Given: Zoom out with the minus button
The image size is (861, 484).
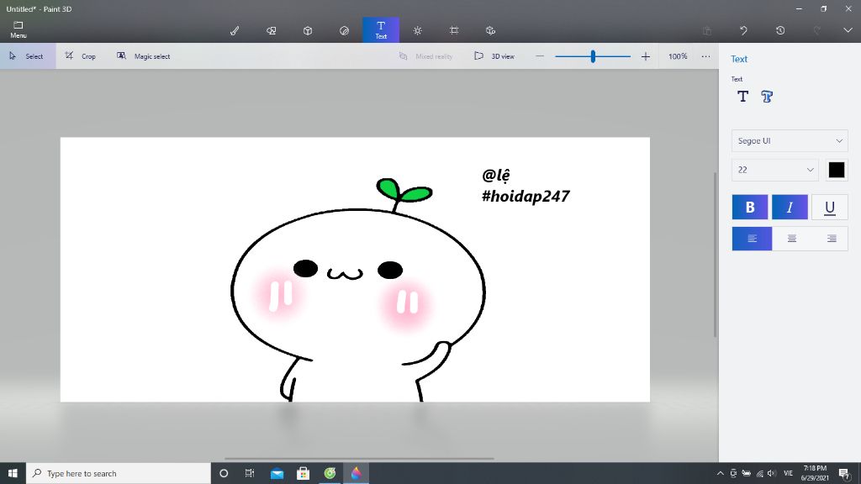Looking at the screenshot, I should pos(540,56).
